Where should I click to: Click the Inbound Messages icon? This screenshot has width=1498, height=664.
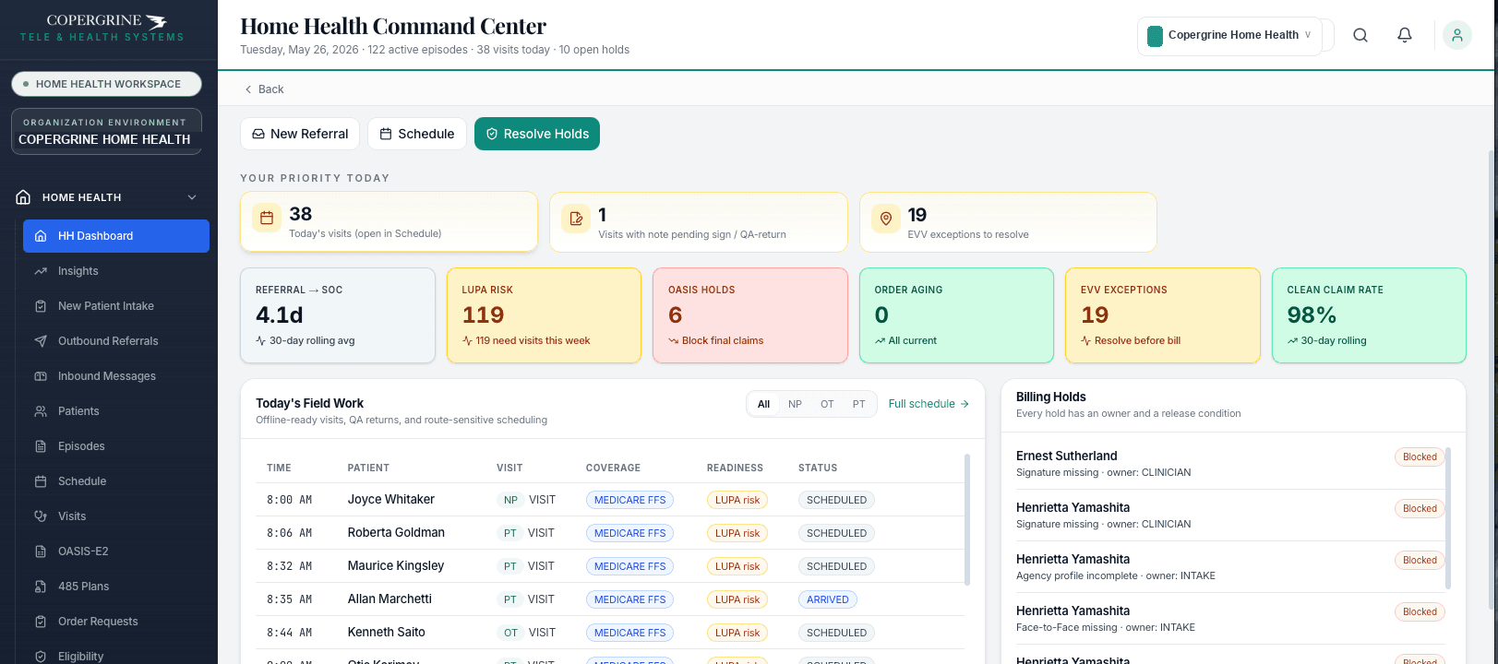click(x=41, y=376)
